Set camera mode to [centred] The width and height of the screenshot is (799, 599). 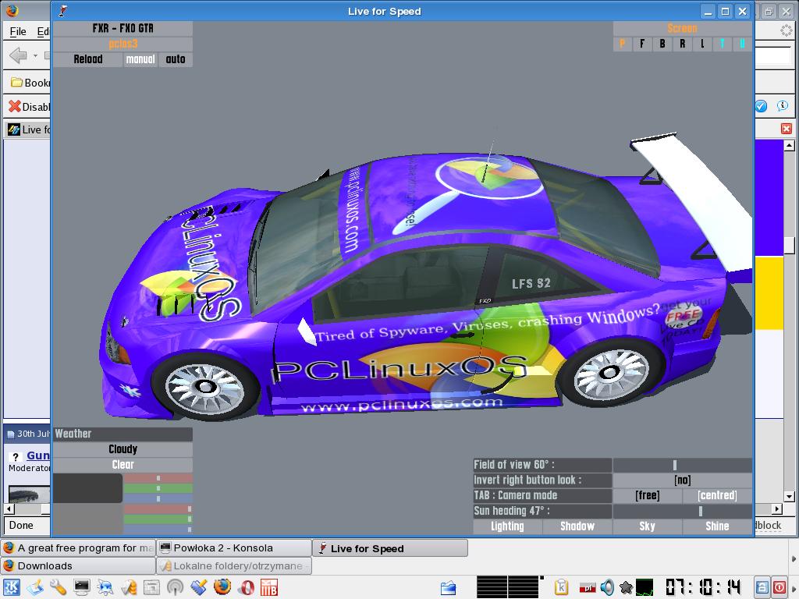tap(718, 495)
